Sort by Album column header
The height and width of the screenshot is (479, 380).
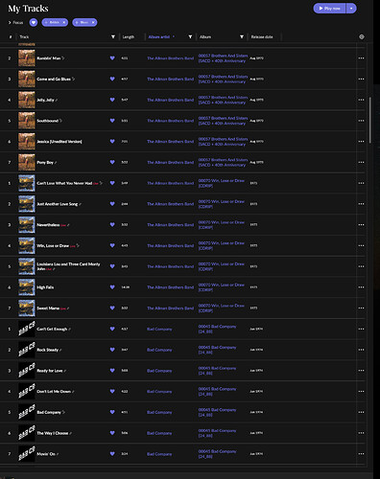205,36
